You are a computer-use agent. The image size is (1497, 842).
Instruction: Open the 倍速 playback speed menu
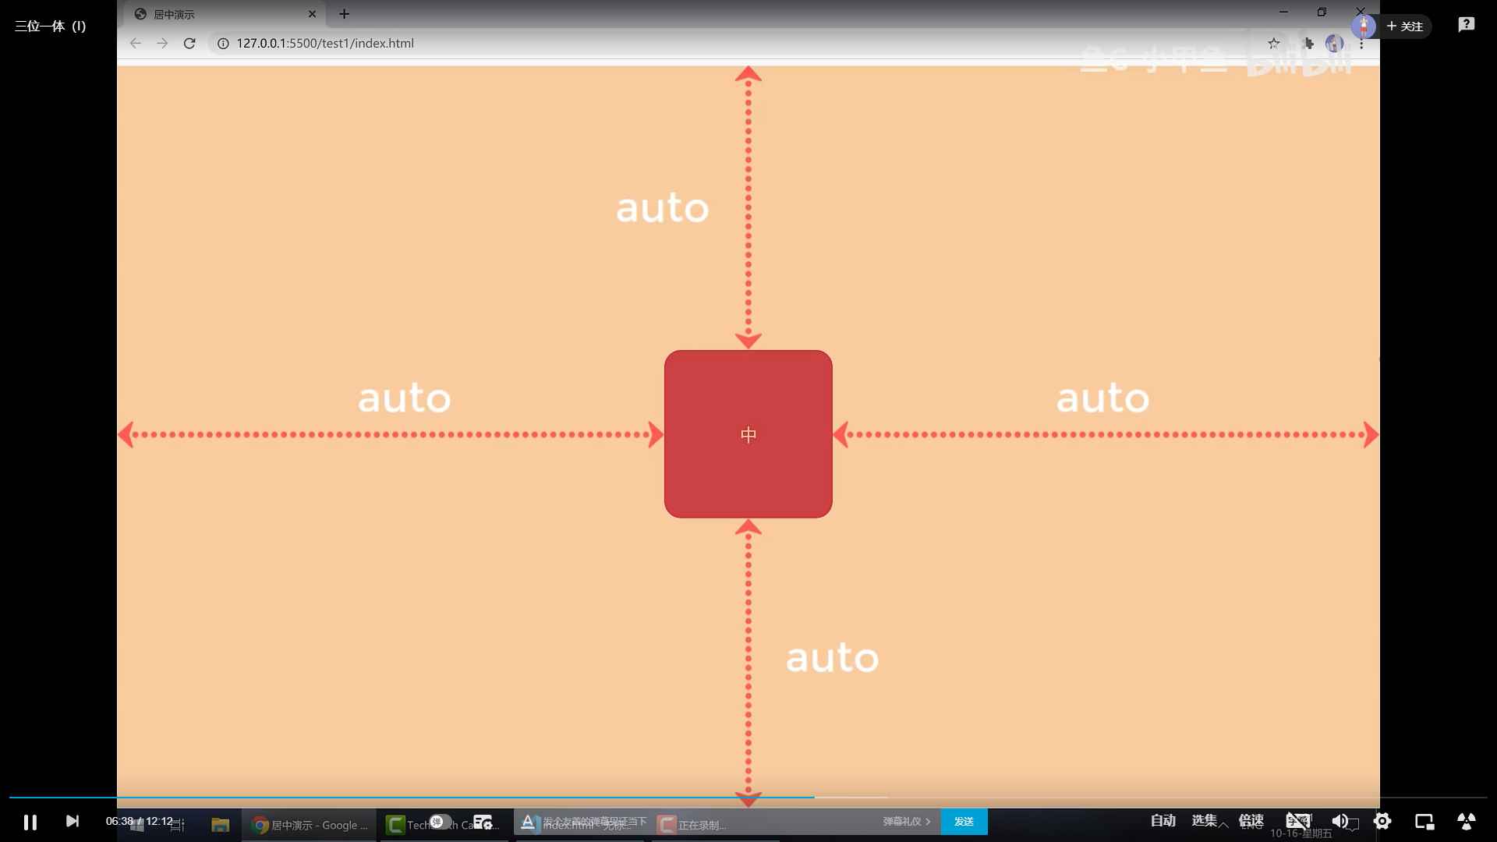coord(1251,821)
